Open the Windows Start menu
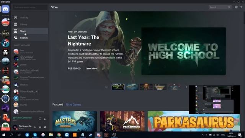 click(x=4, y=135)
